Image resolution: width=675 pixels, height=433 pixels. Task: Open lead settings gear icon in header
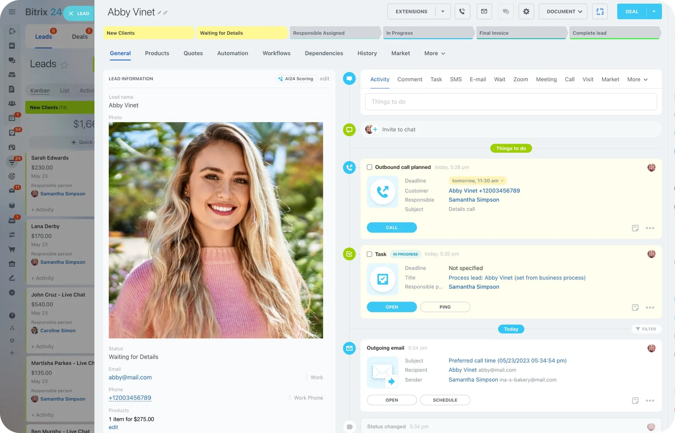pyautogui.click(x=526, y=12)
